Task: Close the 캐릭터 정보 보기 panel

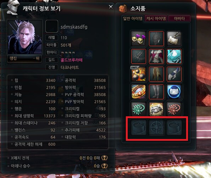Action: 111,7
